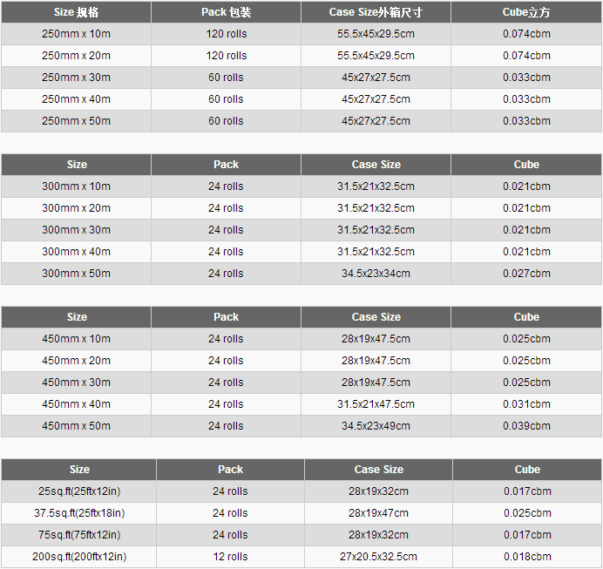Select the 0.031cbm cube value
Screen dimensions: 603x569
526,404
